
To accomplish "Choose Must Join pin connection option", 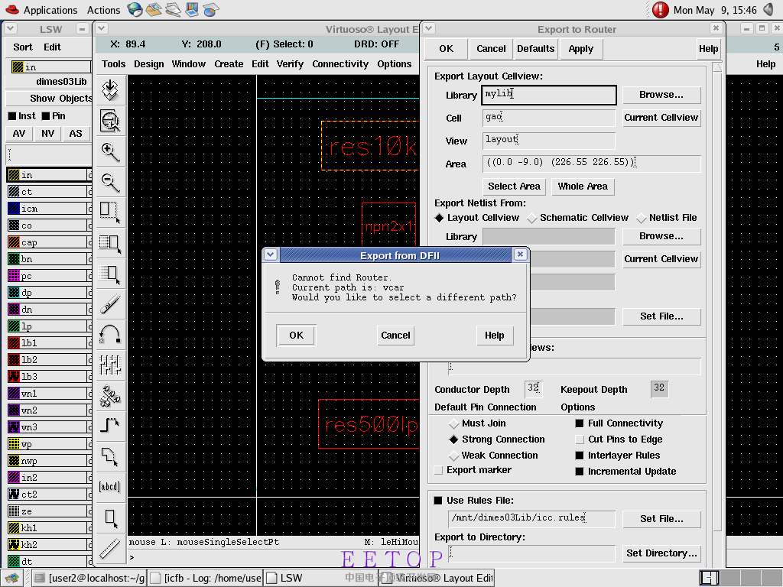I will click(x=454, y=423).
